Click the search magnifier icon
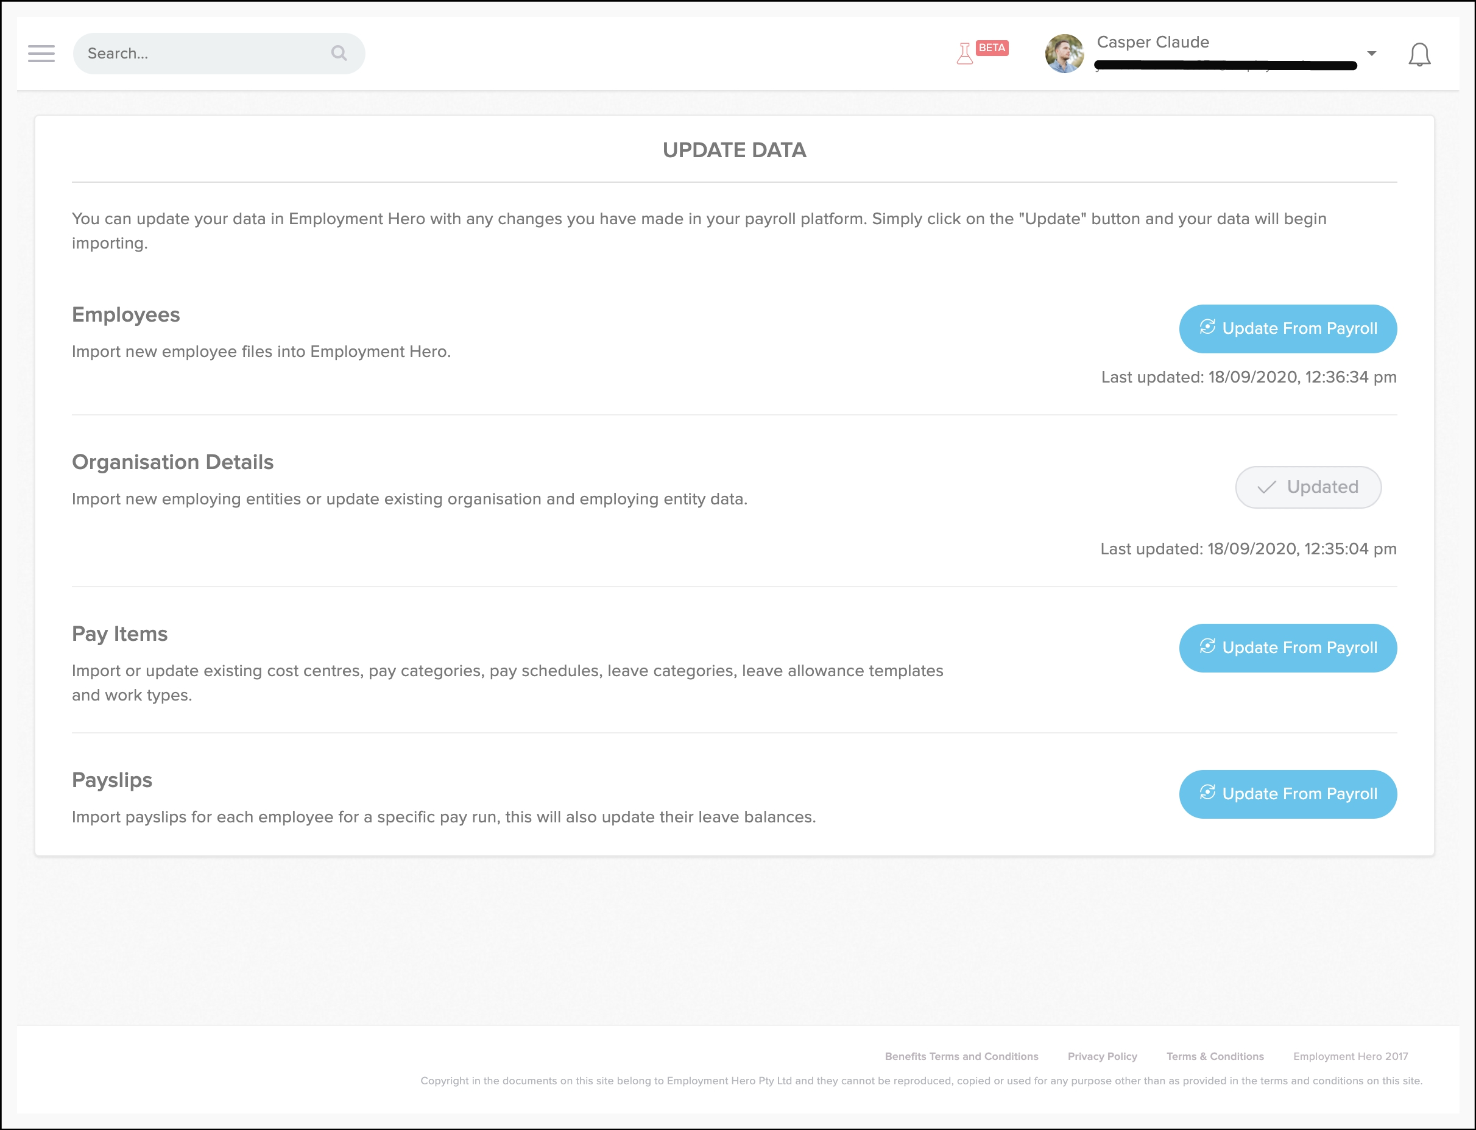 (339, 53)
